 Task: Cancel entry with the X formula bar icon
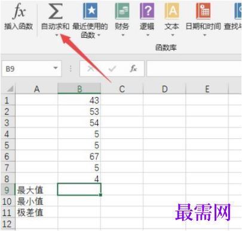pos(91,69)
